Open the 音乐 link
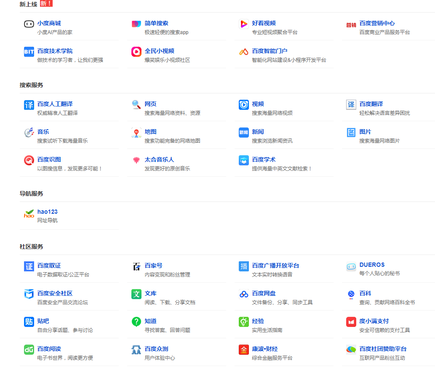This screenshot has width=435, height=369. [43, 132]
